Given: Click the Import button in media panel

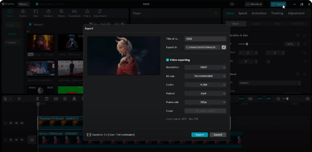Looking at the screenshot, I should [36, 25].
